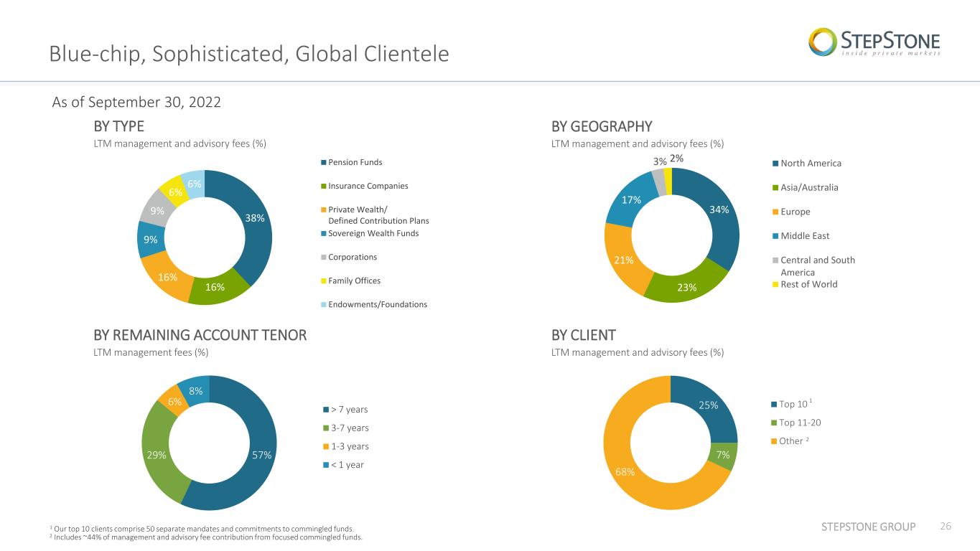Click the Endowments/Foundations legend entry

(374, 304)
